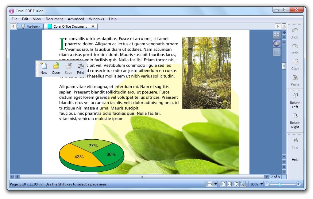Toggle the thumbnail grid view button

coord(276,35)
